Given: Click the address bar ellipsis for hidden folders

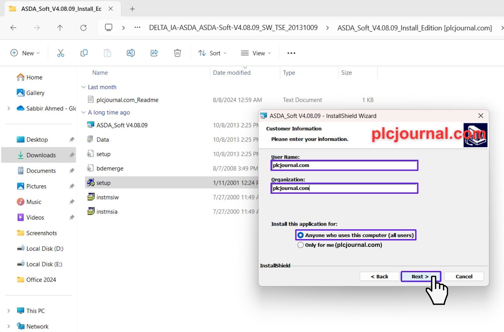Looking at the screenshot, I should [x=138, y=28].
